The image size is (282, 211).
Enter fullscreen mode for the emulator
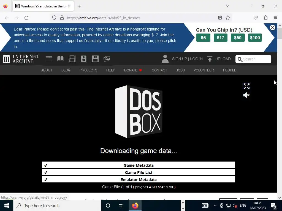coord(246,86)
